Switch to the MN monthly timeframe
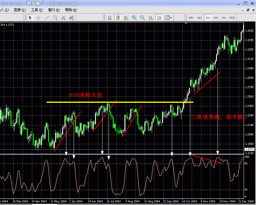 (191, 18)
